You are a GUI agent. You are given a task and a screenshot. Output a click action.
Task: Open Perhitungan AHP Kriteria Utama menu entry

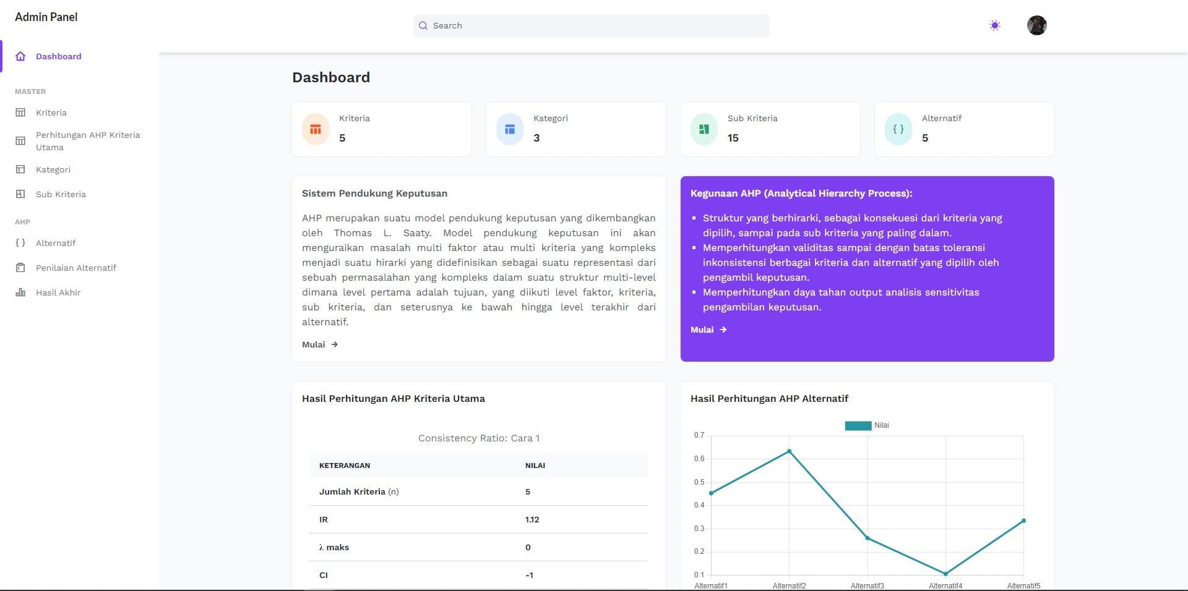point(88,141)
